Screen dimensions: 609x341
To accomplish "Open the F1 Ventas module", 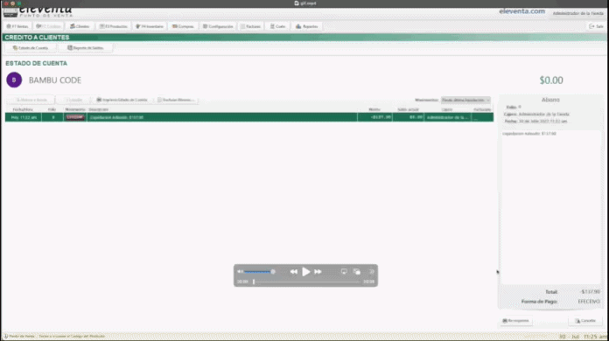I will (17, 26).
